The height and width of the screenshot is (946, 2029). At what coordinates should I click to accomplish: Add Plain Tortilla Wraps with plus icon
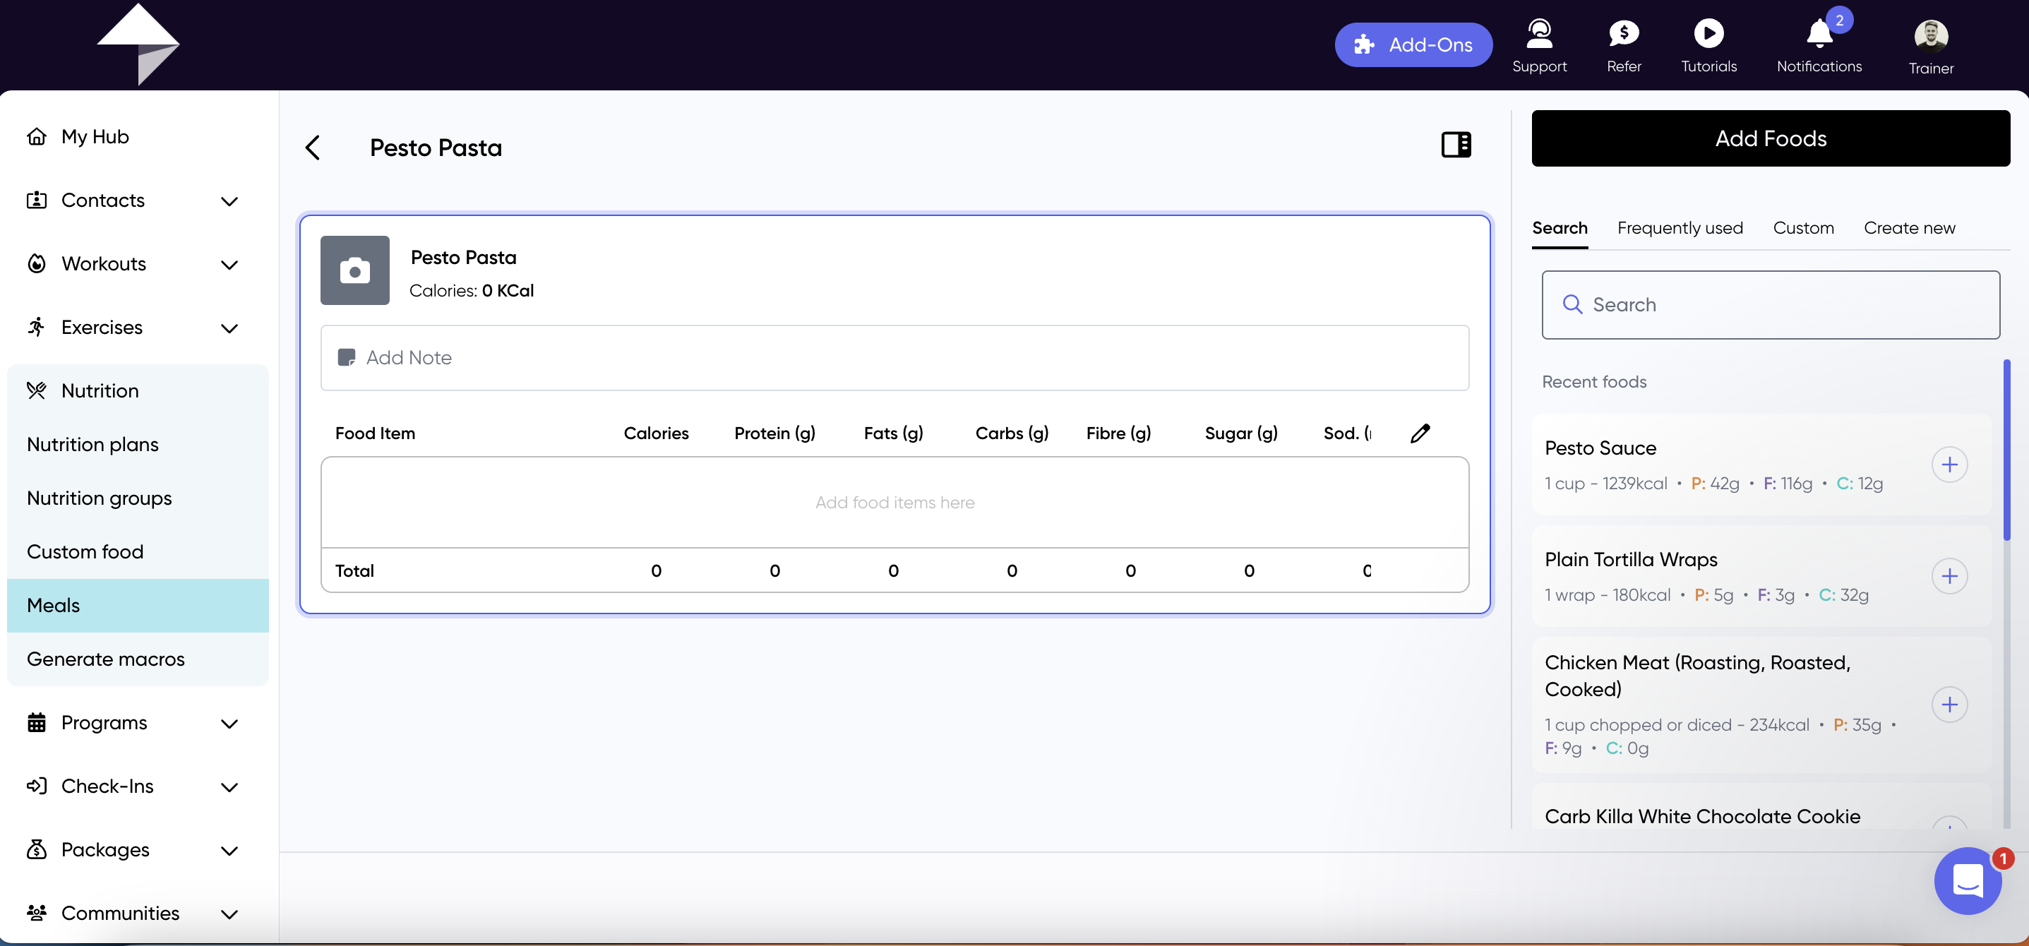1949,576
